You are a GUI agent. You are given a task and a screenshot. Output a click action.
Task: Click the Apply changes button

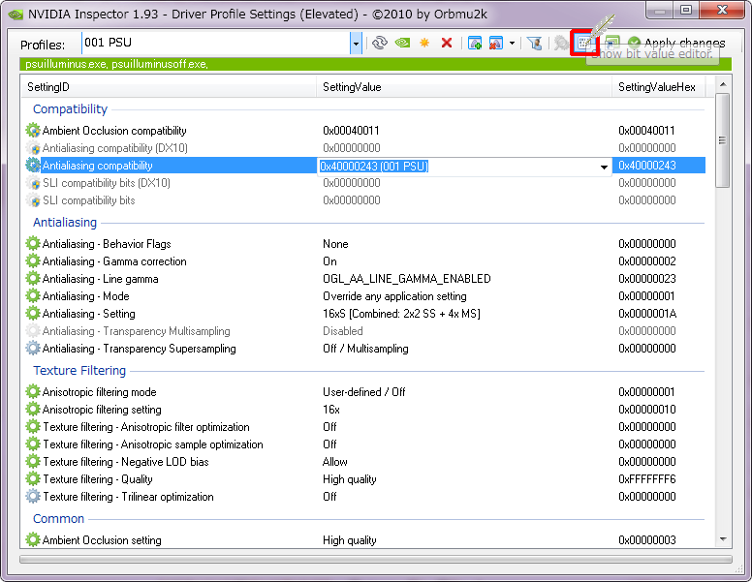point(676,44)
